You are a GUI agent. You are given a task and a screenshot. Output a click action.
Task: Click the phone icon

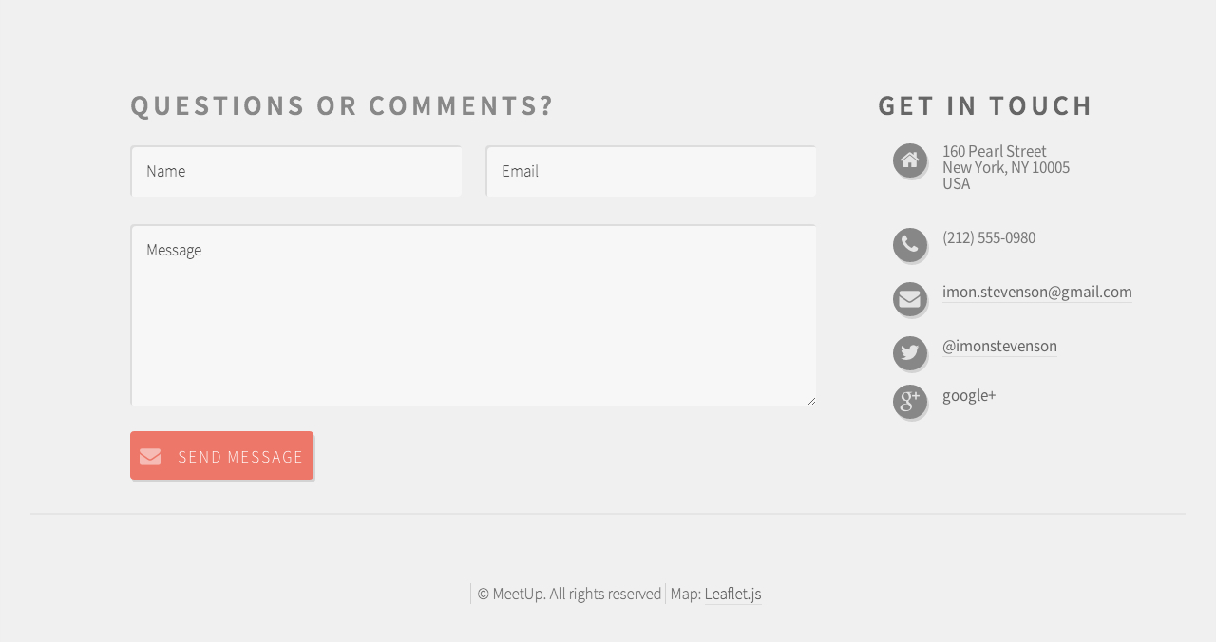(x=909, y=245)
